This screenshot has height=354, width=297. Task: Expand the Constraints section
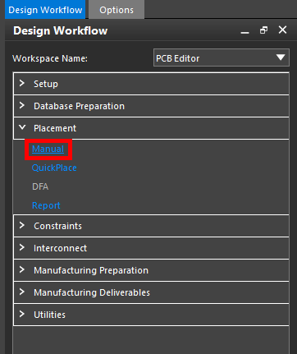click(151, 226)
